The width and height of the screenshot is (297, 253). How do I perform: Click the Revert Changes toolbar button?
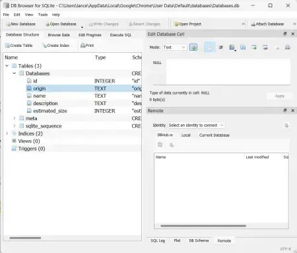pyautogui.click(x=145, y=24)
